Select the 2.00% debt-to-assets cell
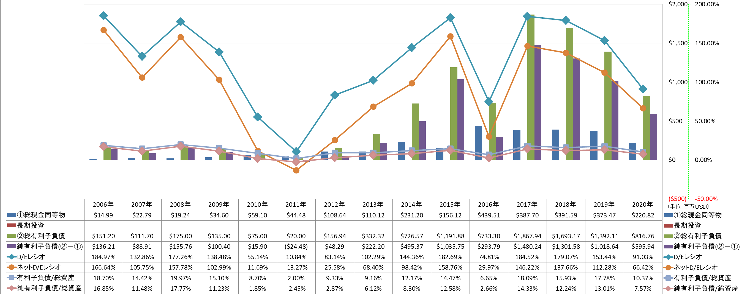 (x=296, y=278)
